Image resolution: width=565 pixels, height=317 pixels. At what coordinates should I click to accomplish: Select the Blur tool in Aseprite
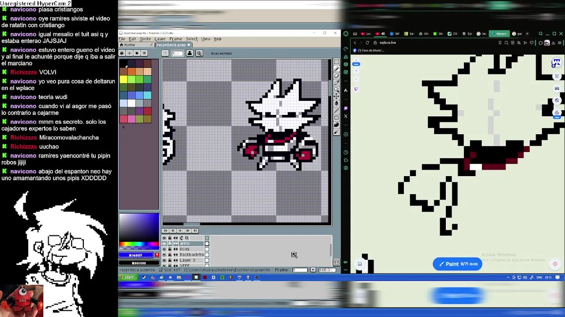click(336, 132)
